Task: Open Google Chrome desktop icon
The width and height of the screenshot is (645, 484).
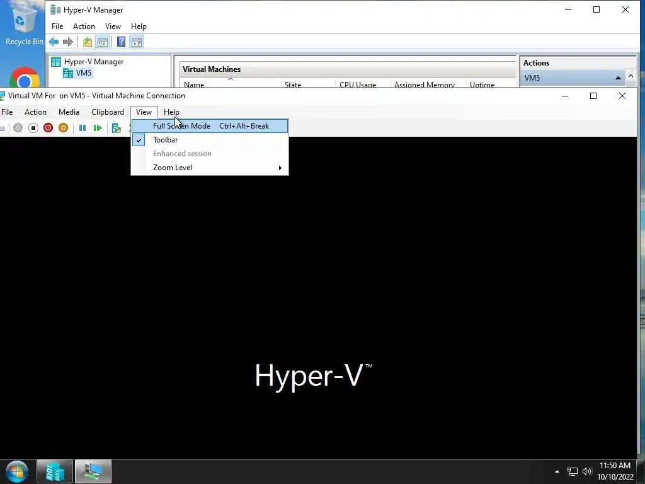Action: point(25,78)
